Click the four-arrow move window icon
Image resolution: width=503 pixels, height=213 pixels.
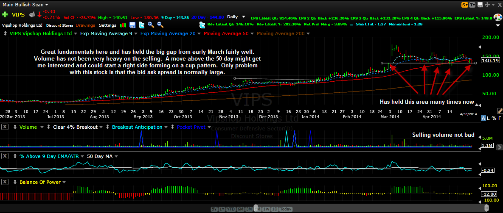click(x=487, y=5)
